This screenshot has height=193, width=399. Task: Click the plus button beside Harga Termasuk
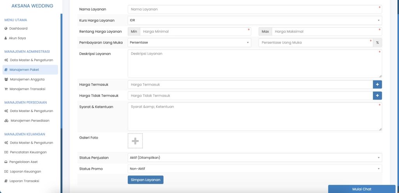coord(378,84)
